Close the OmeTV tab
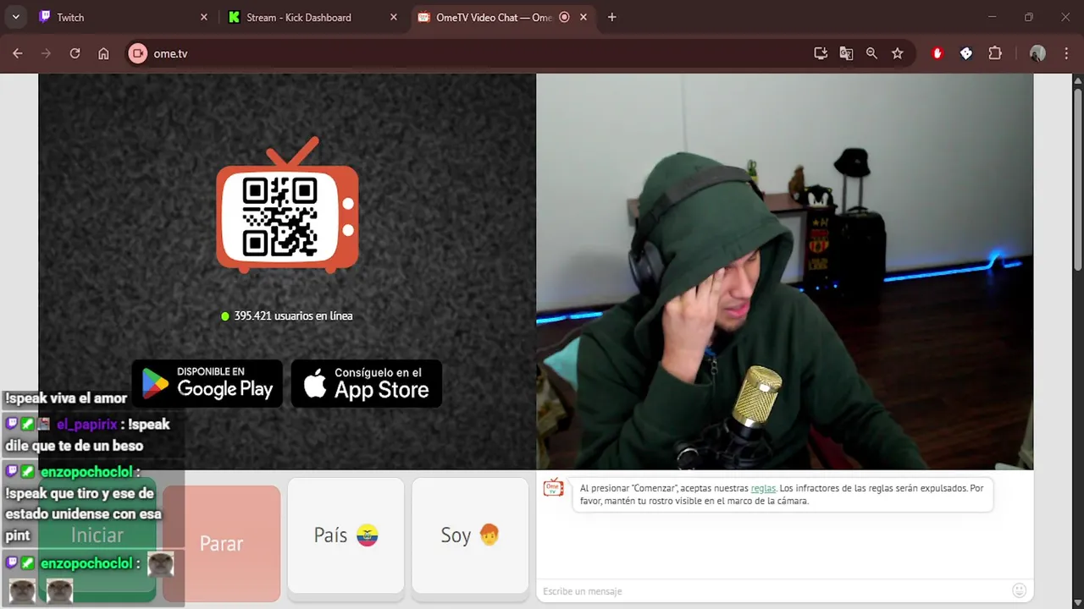This screenshot has width=1084, height=609. tap(583, 17)
